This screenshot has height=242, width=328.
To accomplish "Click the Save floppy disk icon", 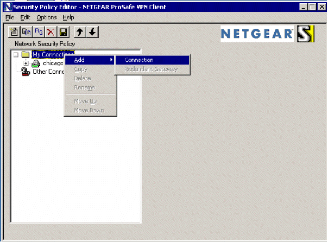I will pyautogui.click(x=63, y=32).
